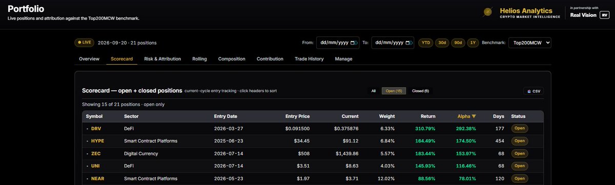Click the Open status badge for ZEC

click(x=520, y=153)
